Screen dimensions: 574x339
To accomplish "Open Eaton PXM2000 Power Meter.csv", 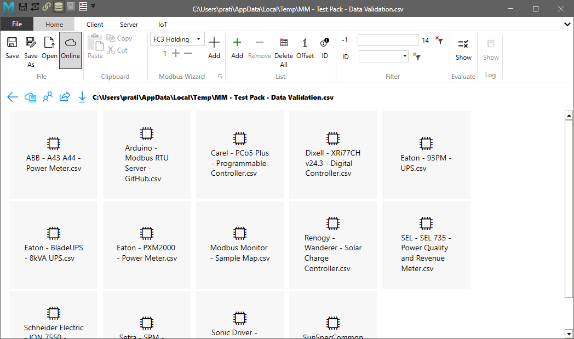I will (146, 245).
